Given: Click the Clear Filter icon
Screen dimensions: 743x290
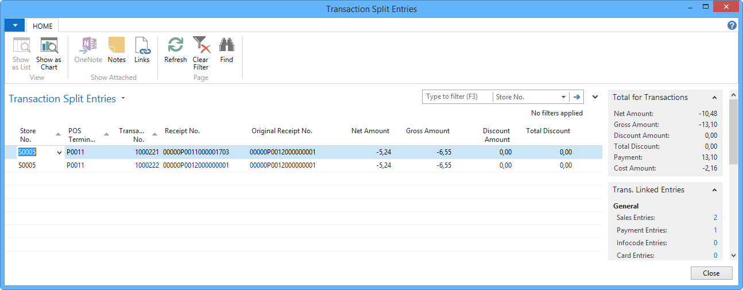Looking at the screenshot, I should pos(201,46).
